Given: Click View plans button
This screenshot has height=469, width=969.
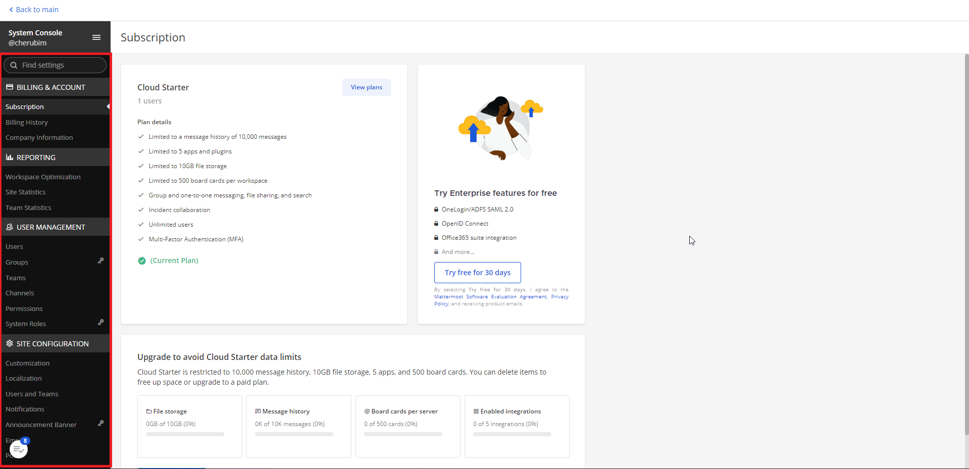Looking at the screenshot, I should click(367, 87).
